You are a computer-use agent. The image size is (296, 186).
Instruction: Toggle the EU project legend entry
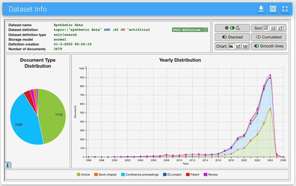172,175
